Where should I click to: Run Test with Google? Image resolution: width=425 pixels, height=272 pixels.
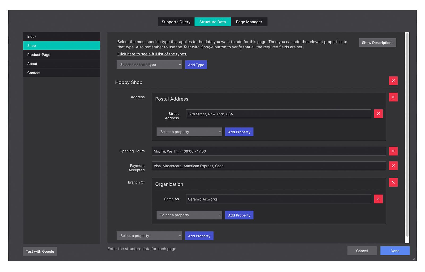coord(40,251)
